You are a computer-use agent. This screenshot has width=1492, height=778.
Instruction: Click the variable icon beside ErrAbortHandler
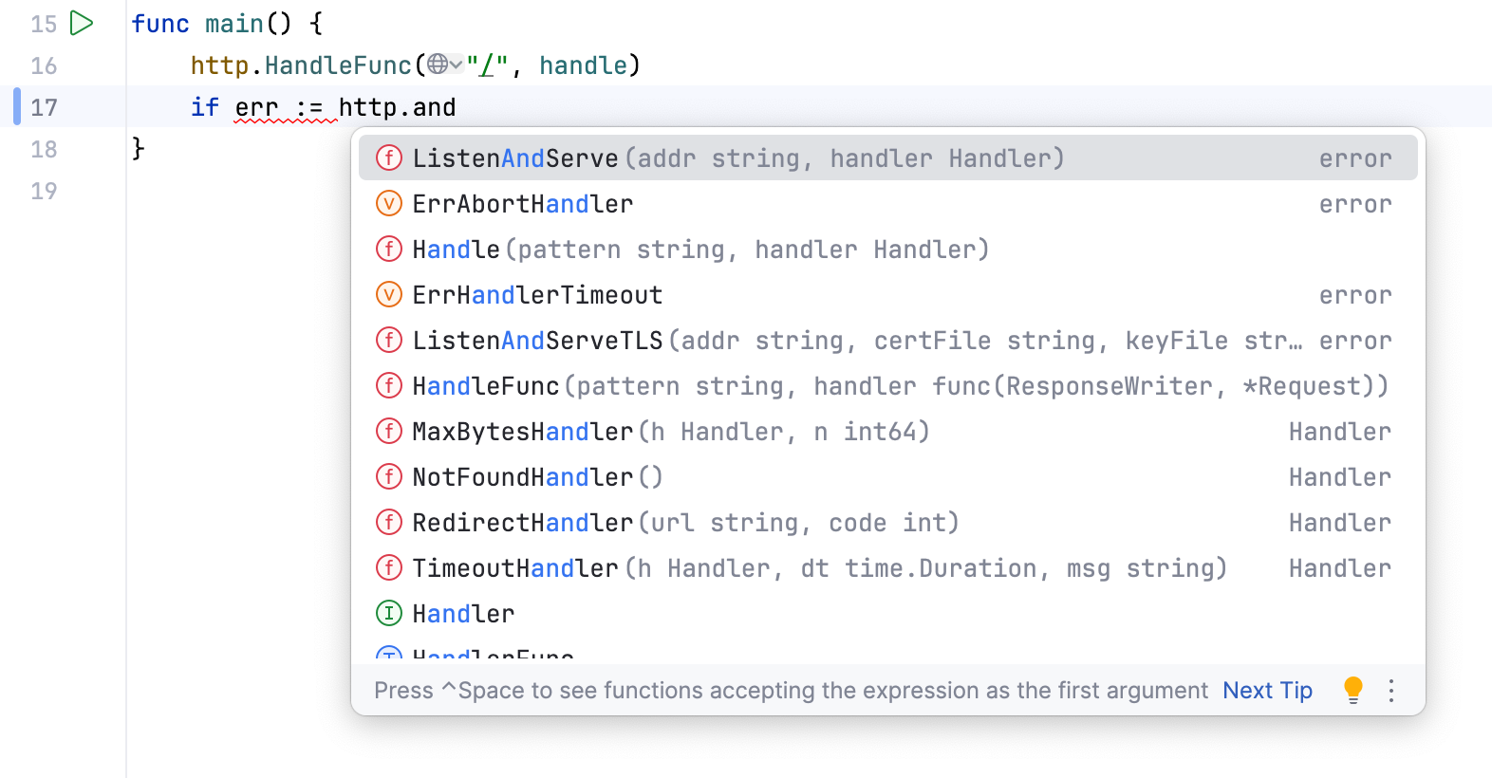click(x=388, y=203)
